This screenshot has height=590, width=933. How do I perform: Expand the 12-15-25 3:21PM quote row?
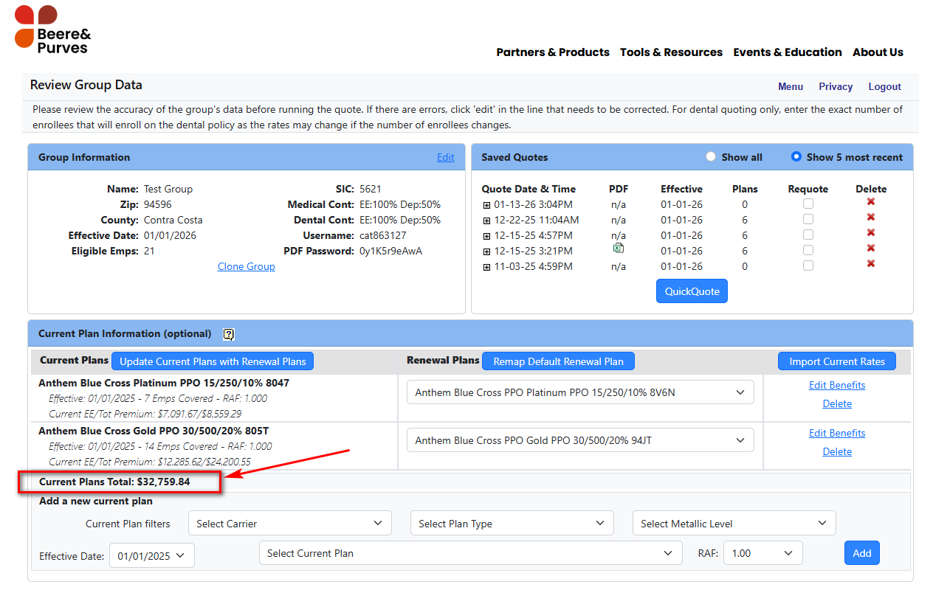coord(486,251)
